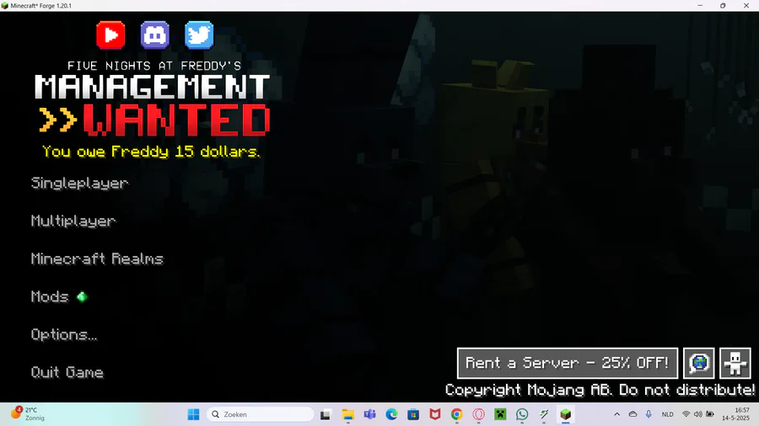Open Microsoft Store taskbar icon
759x426 pixels.
coord(413,414)
